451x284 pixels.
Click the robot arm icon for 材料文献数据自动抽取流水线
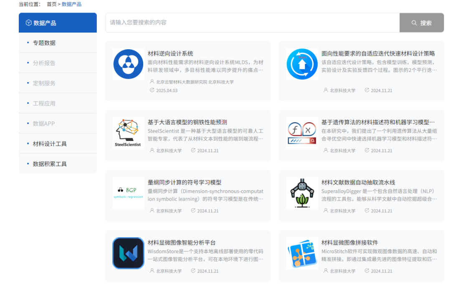tap(302, 193)
